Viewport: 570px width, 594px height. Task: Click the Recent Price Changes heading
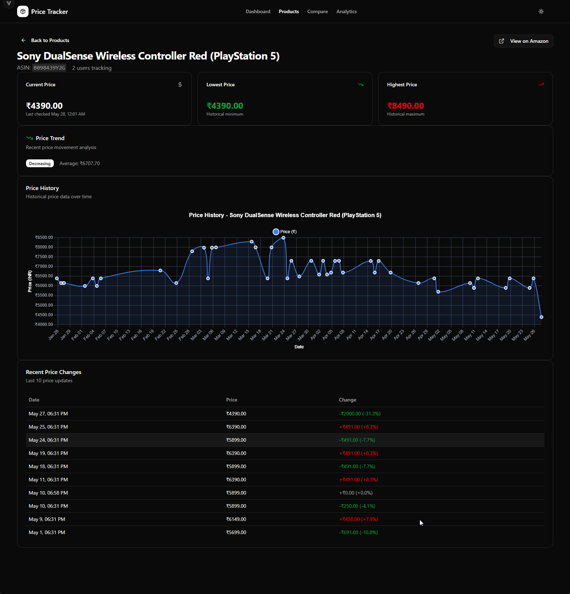[53, 372]
